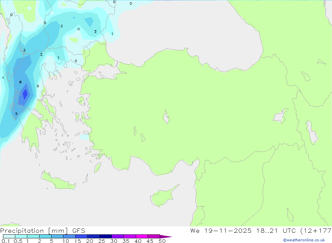Click the island of Crete on the map
This screenshot has width=332, height=243.
tap(58, 180)
